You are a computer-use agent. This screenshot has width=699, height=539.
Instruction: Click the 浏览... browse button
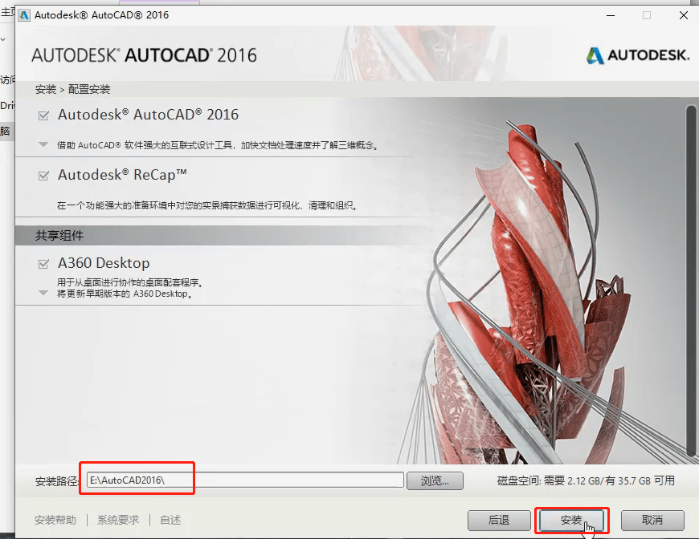pos(435,480)
